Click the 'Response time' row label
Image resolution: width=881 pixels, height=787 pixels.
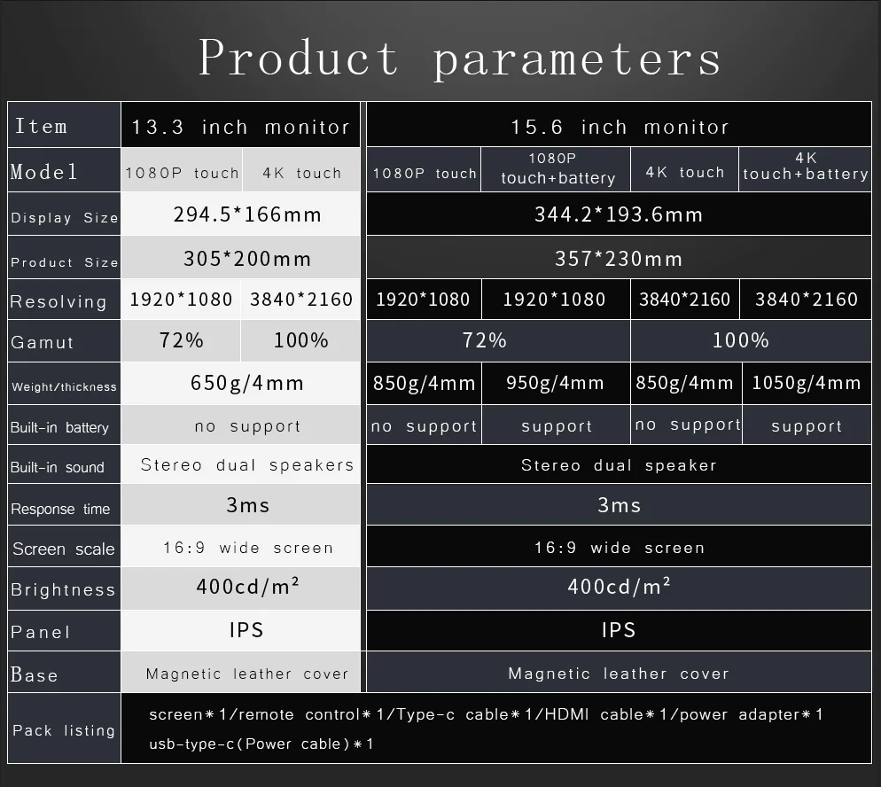(x=60, y=509)
